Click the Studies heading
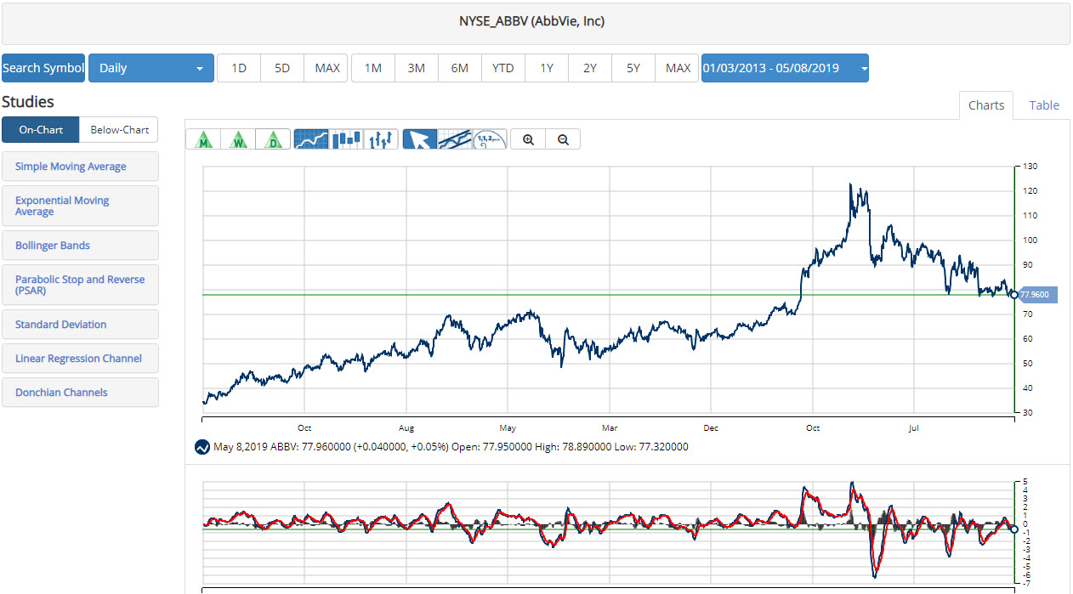Screen dimensions: 1073x594 [x=28, y=102]
